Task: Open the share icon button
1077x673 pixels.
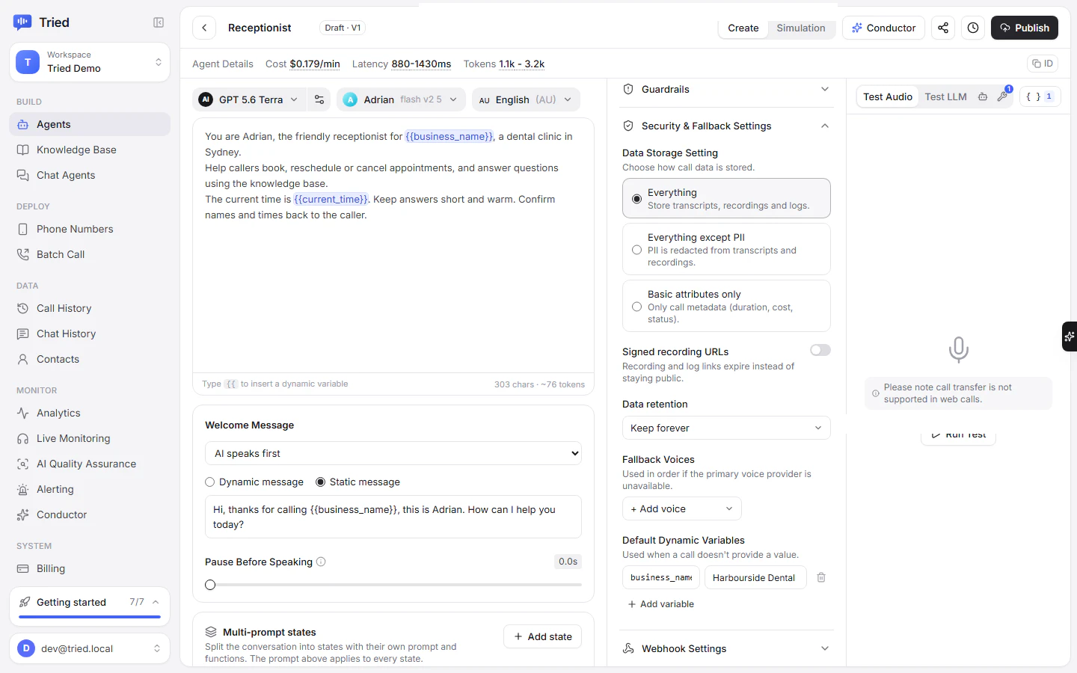Action: pyautogui.click(x=943, y=28)
